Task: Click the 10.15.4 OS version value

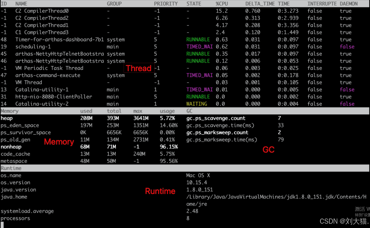Action: pos(197,183)
